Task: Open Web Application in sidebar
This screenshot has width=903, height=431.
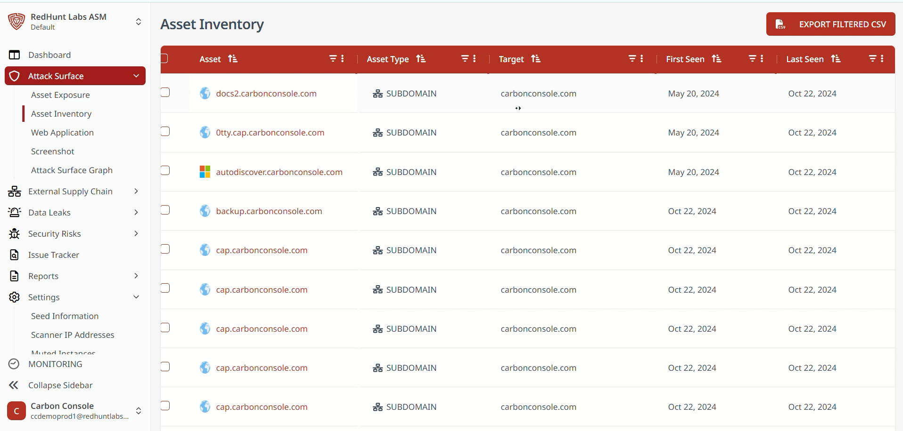Action: click(x=62, y=133)
